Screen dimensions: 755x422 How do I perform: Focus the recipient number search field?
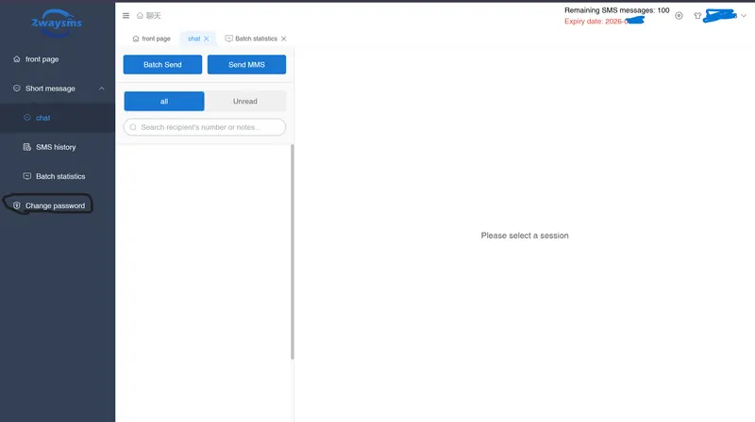pyautogui.click(x=205, y=127)
